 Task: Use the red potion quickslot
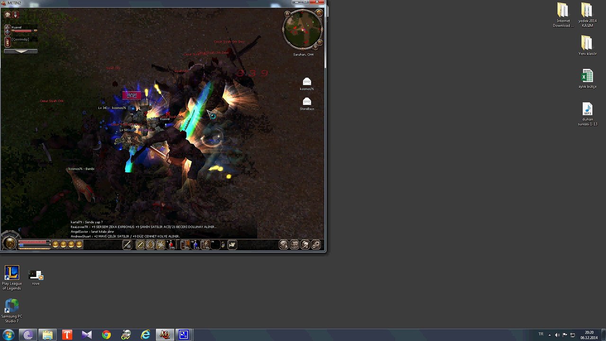pyautogui.click(x=171, y=244)
